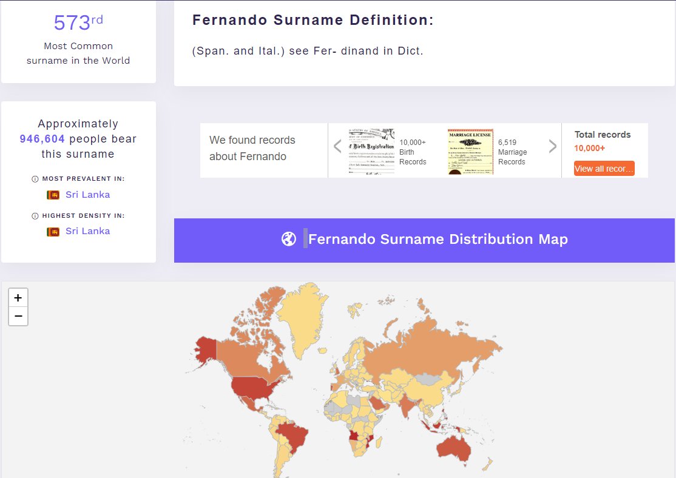
Task: Select the 6,519 Marriage Records text
Action: (x=512, y=152)
